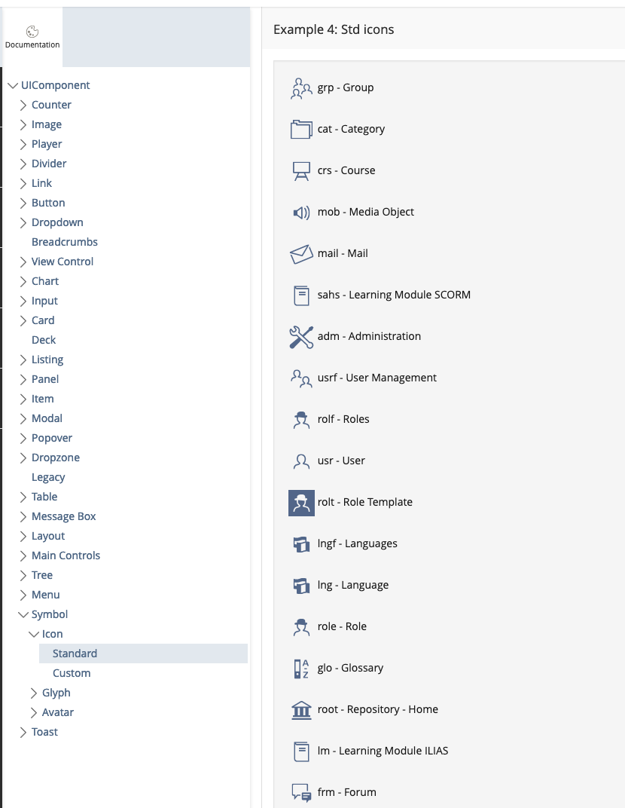The image size is (625, 808).
Task: Click the highlighted Role Template icon
Action: click(301, 502)
